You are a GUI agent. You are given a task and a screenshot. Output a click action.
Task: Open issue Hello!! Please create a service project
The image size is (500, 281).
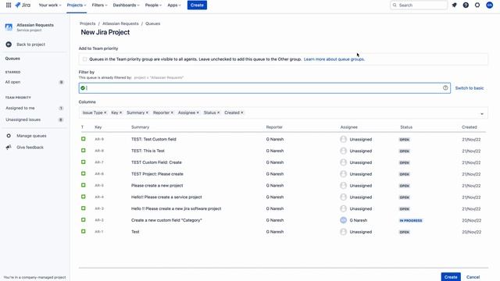166,197
